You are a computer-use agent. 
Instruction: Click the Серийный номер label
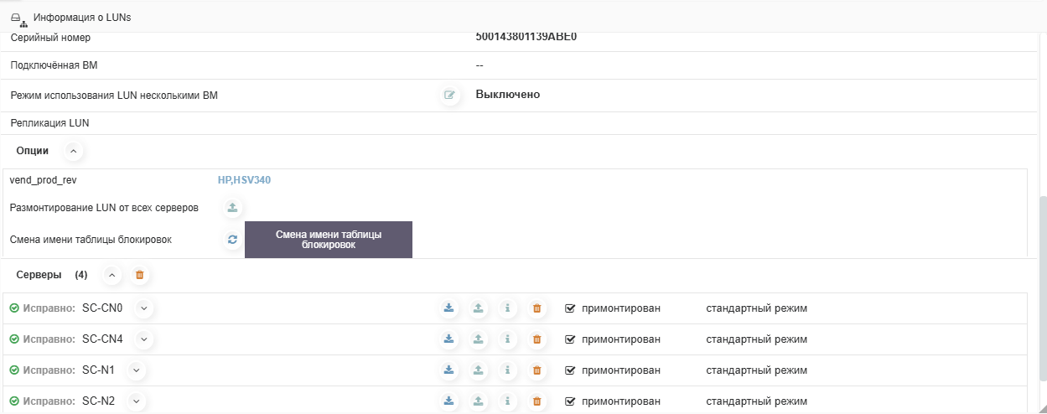point(50,38)
